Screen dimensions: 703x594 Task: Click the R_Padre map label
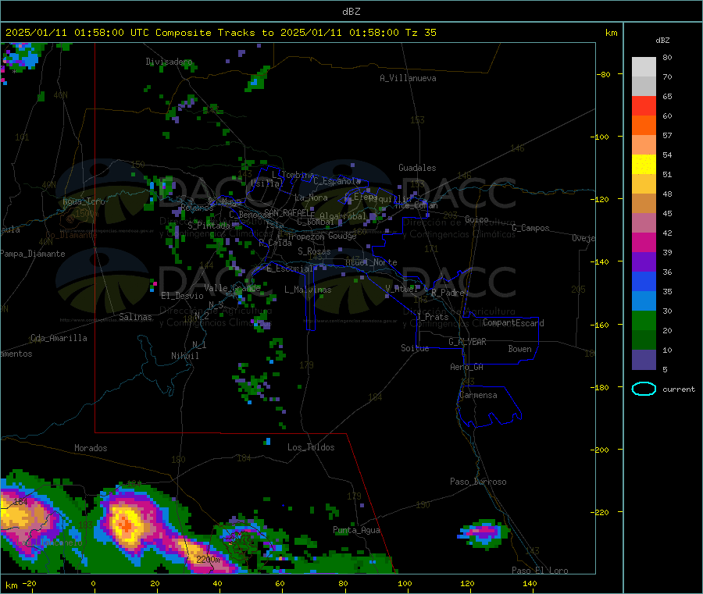click(448, 293)
